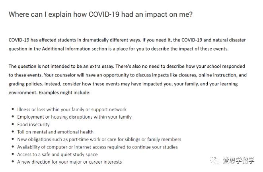
Task: Click the WeChat logo in the watermark
Action: 215,160
